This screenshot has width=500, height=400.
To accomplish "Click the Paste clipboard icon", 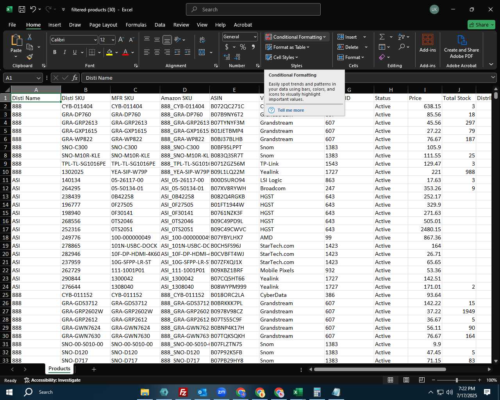I will (16, 40).
